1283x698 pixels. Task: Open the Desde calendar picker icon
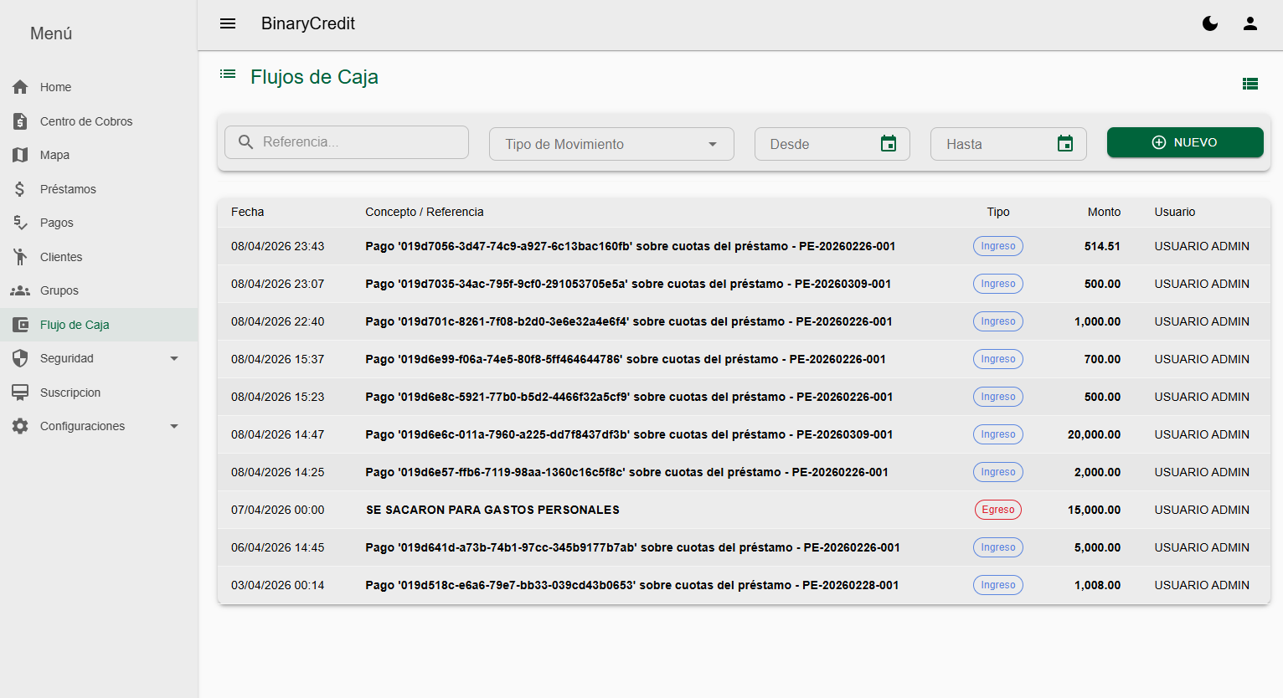tap(889, 144)
